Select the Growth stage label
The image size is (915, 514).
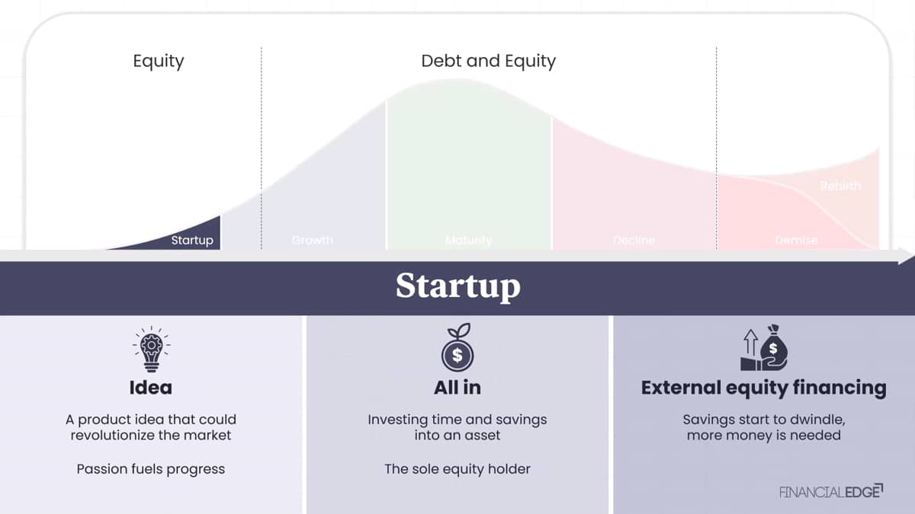312,240
